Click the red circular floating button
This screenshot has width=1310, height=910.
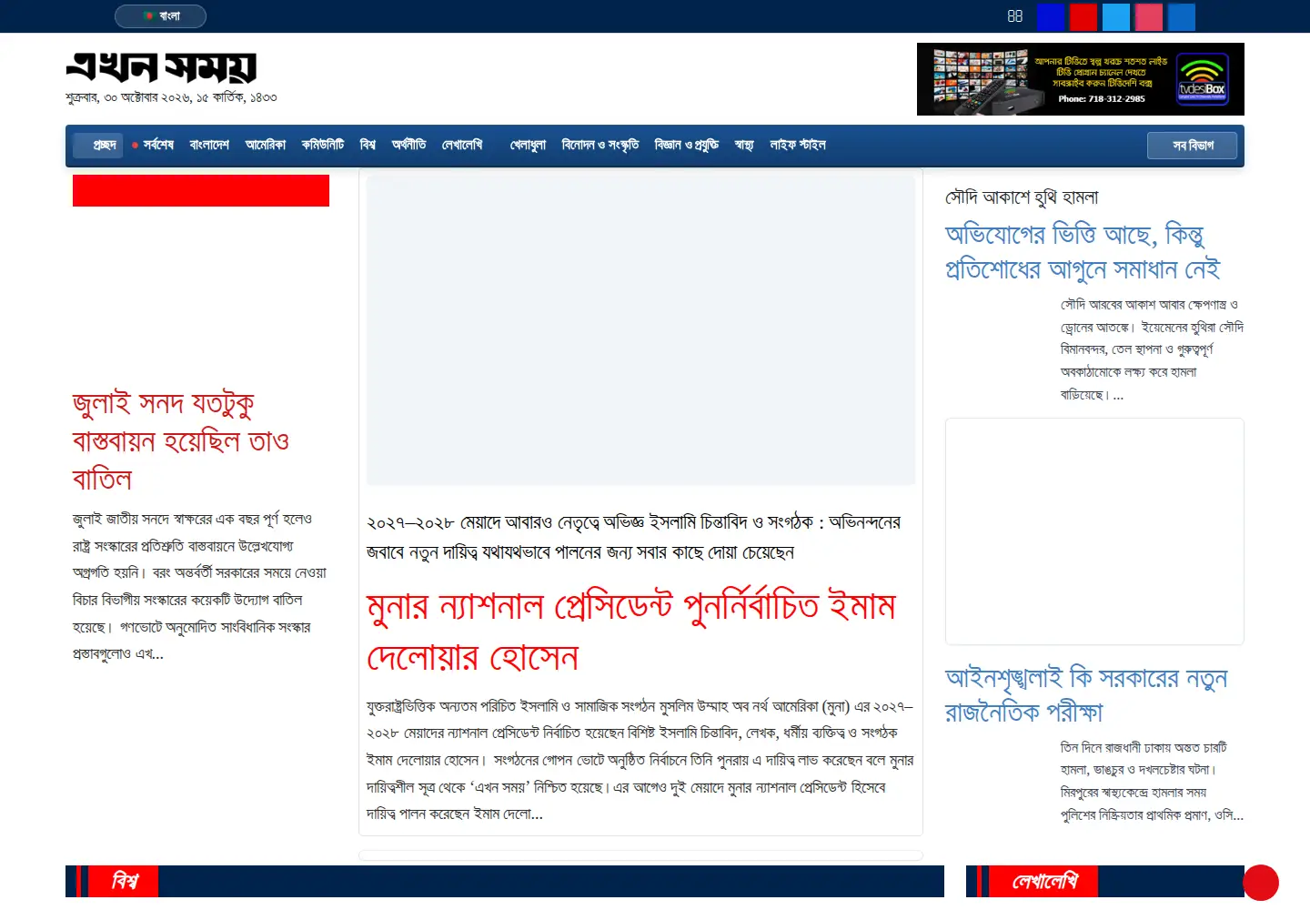[1261, 883]
